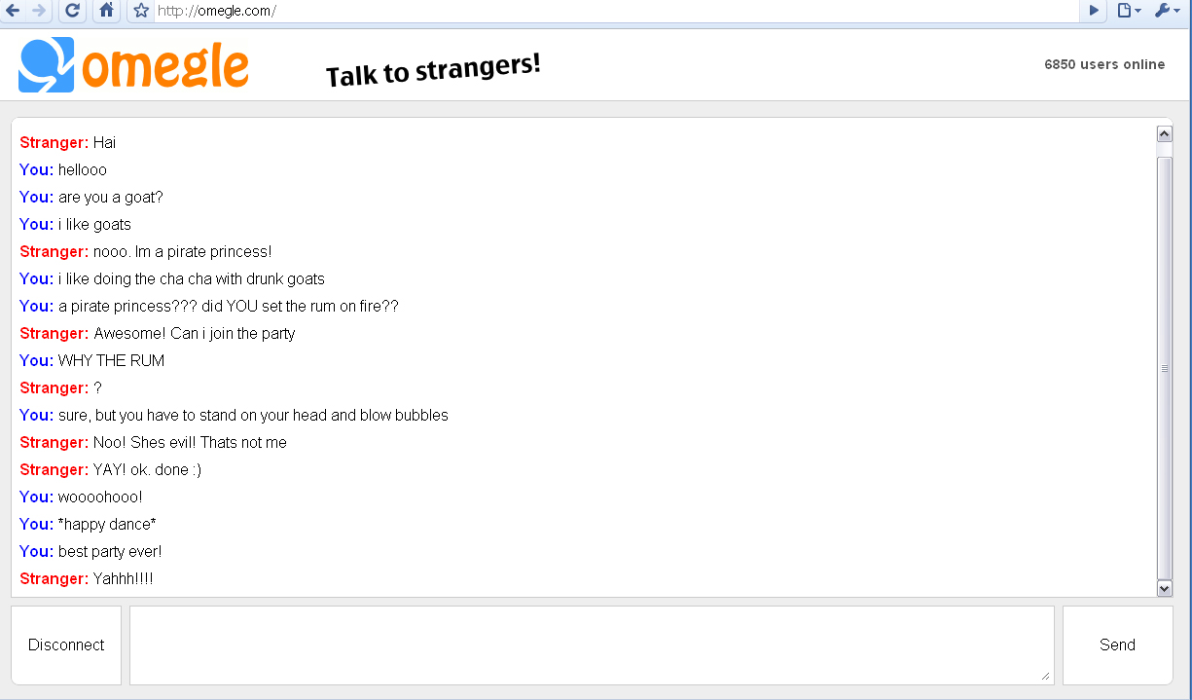Reload the page with the refresh icon
The image size is (1192, 700).
coord(72,11)
